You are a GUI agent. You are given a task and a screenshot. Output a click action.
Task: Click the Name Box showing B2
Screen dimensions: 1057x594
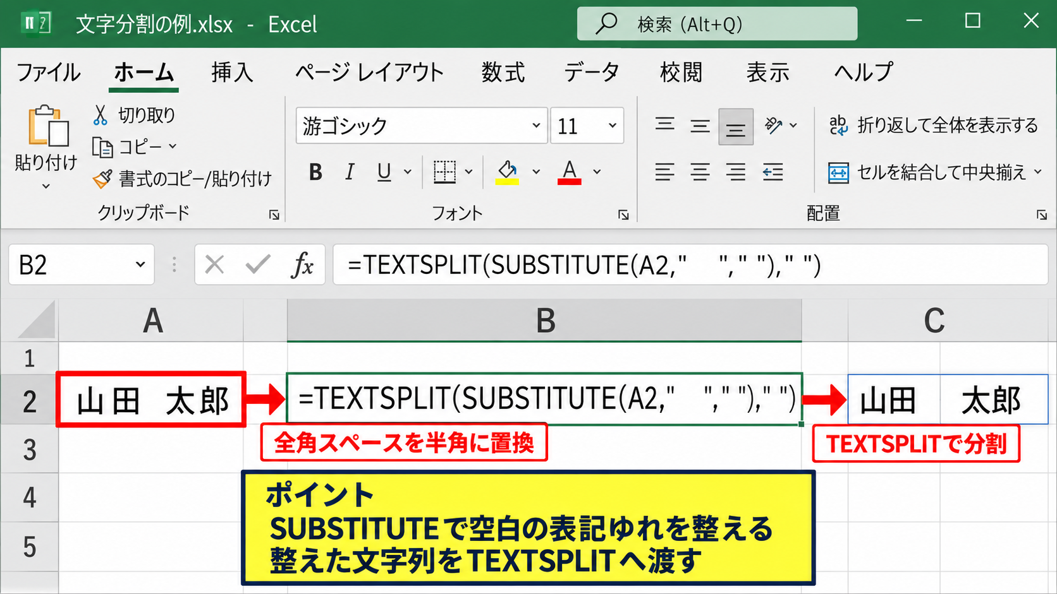pos(82,264)
